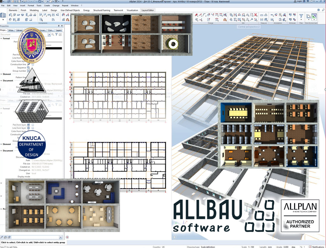Click the measure ruler icon in Measure group

[x=262, y=15]
